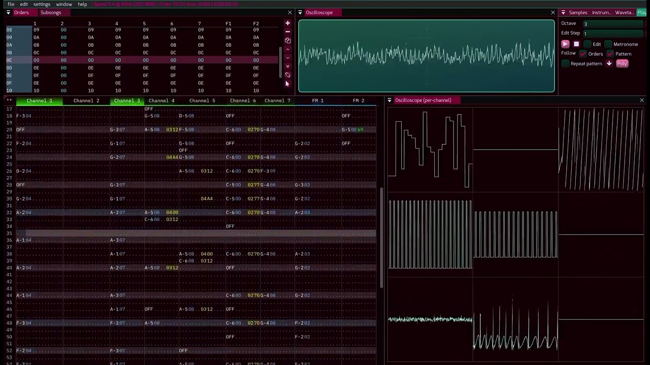This screenshot has width=650, height=365.
Task: Click the FM 2 channel header
Action: click(x=359, y=100)
